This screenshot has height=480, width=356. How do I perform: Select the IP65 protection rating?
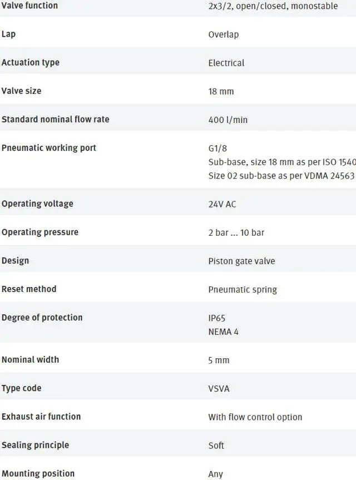click(217, 318)
